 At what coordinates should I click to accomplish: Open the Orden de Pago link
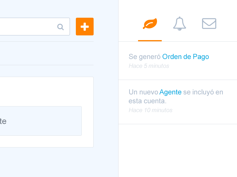[x=186, y=57]
